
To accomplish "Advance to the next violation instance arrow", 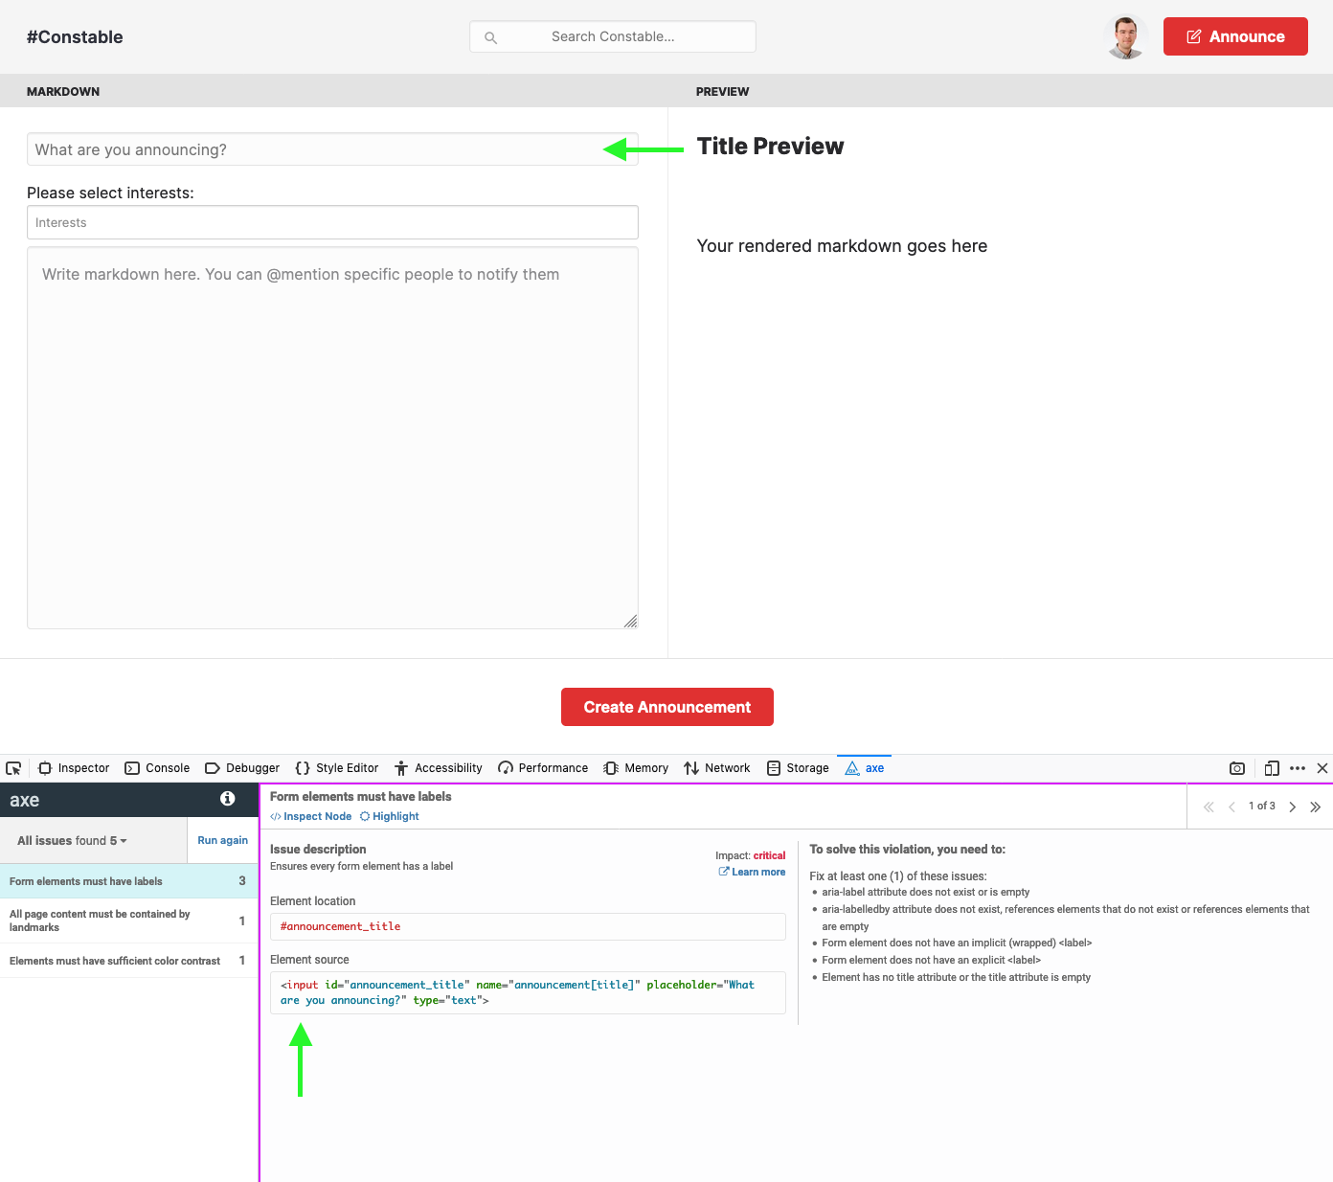I will pos(1292,807).
